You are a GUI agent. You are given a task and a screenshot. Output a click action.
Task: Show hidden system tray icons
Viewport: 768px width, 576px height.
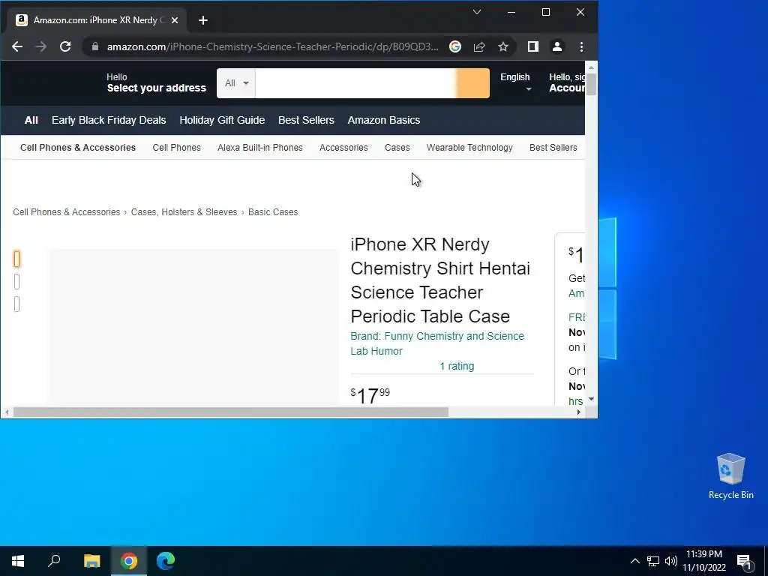[634, 561]
